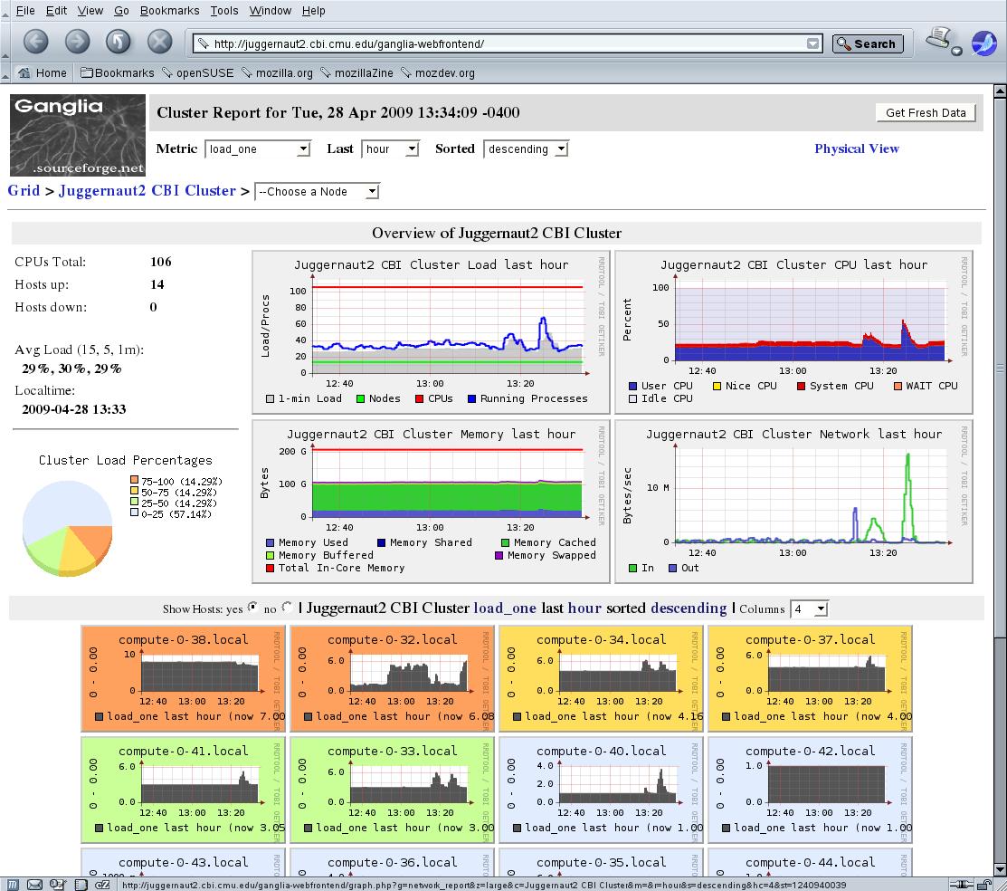Screen dimensions: 1007x891
Task: Open the Help menu
Action: pos(313,11)
